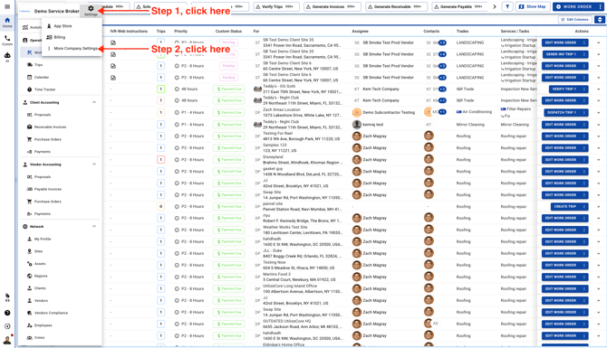Go to Home in left rail
Image resolution: width=607 pixels, height=348 pixels.
tap(7, 23)
